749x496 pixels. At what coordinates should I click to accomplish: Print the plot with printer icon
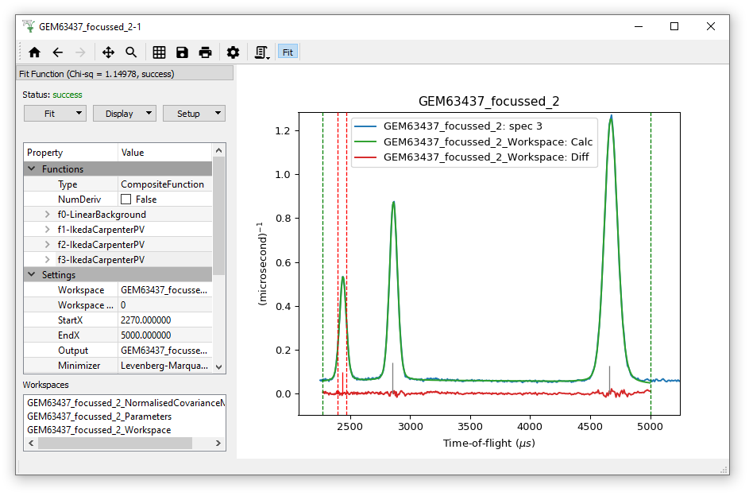tap(205, 52)
